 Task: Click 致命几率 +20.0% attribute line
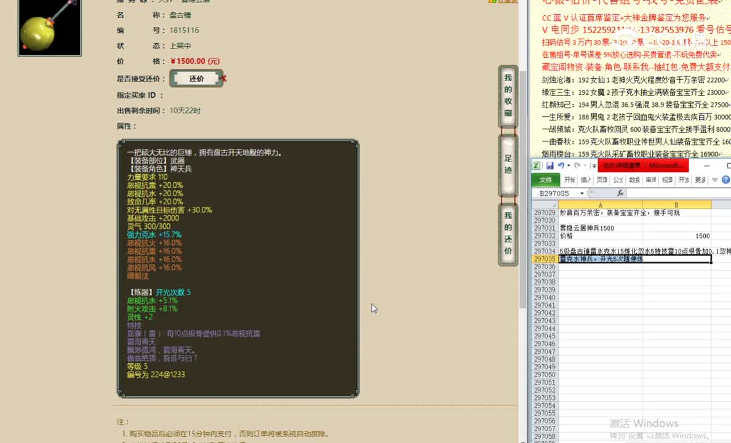155,201
